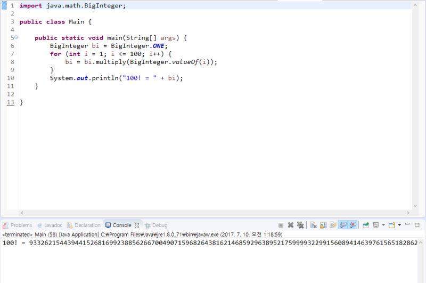Close the Console tab with its X
The width and height of the screenshot is (426, 283).
[137, 225]
